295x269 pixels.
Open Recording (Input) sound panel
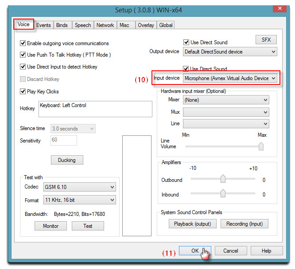(x=245, y=224)
